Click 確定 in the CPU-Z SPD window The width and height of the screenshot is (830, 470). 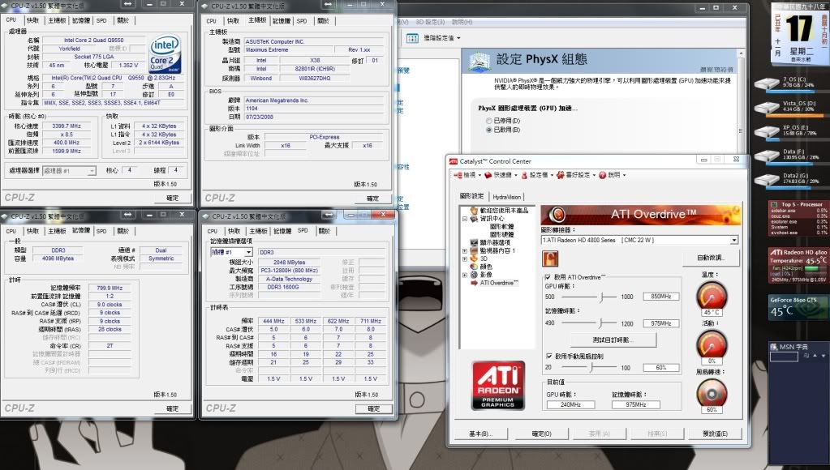(374, 408)
